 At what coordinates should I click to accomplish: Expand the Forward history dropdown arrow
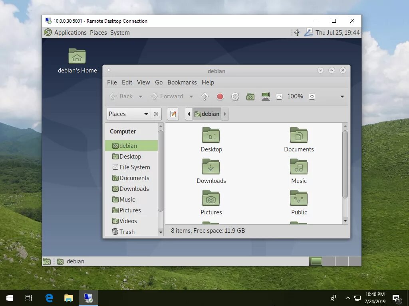pos(191,96)
